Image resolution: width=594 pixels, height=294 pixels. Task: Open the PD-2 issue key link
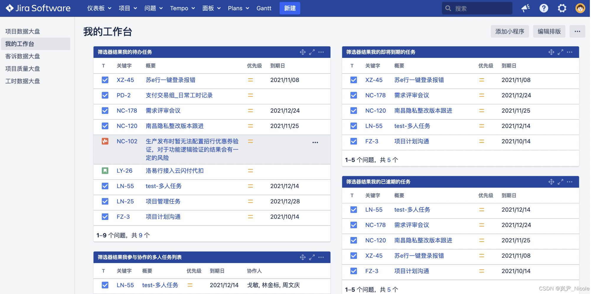point(124,95)
